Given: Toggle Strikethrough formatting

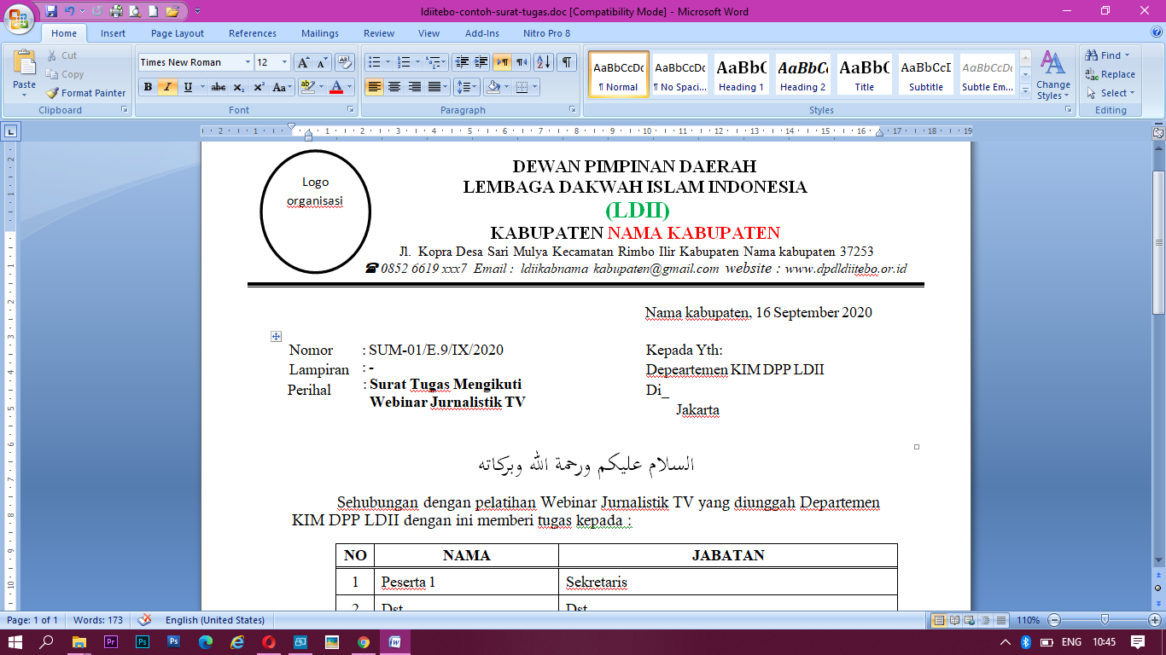Looking at the screenshot, I should (218, 87).
